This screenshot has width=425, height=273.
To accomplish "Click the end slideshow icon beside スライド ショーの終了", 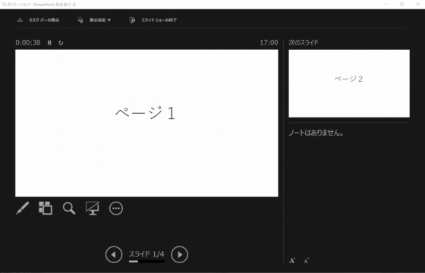I will click(x=132, y=20).
